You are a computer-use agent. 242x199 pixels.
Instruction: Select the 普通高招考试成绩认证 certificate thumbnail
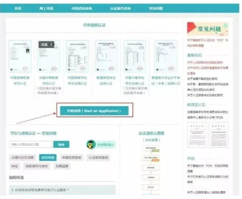pos(106,56)
